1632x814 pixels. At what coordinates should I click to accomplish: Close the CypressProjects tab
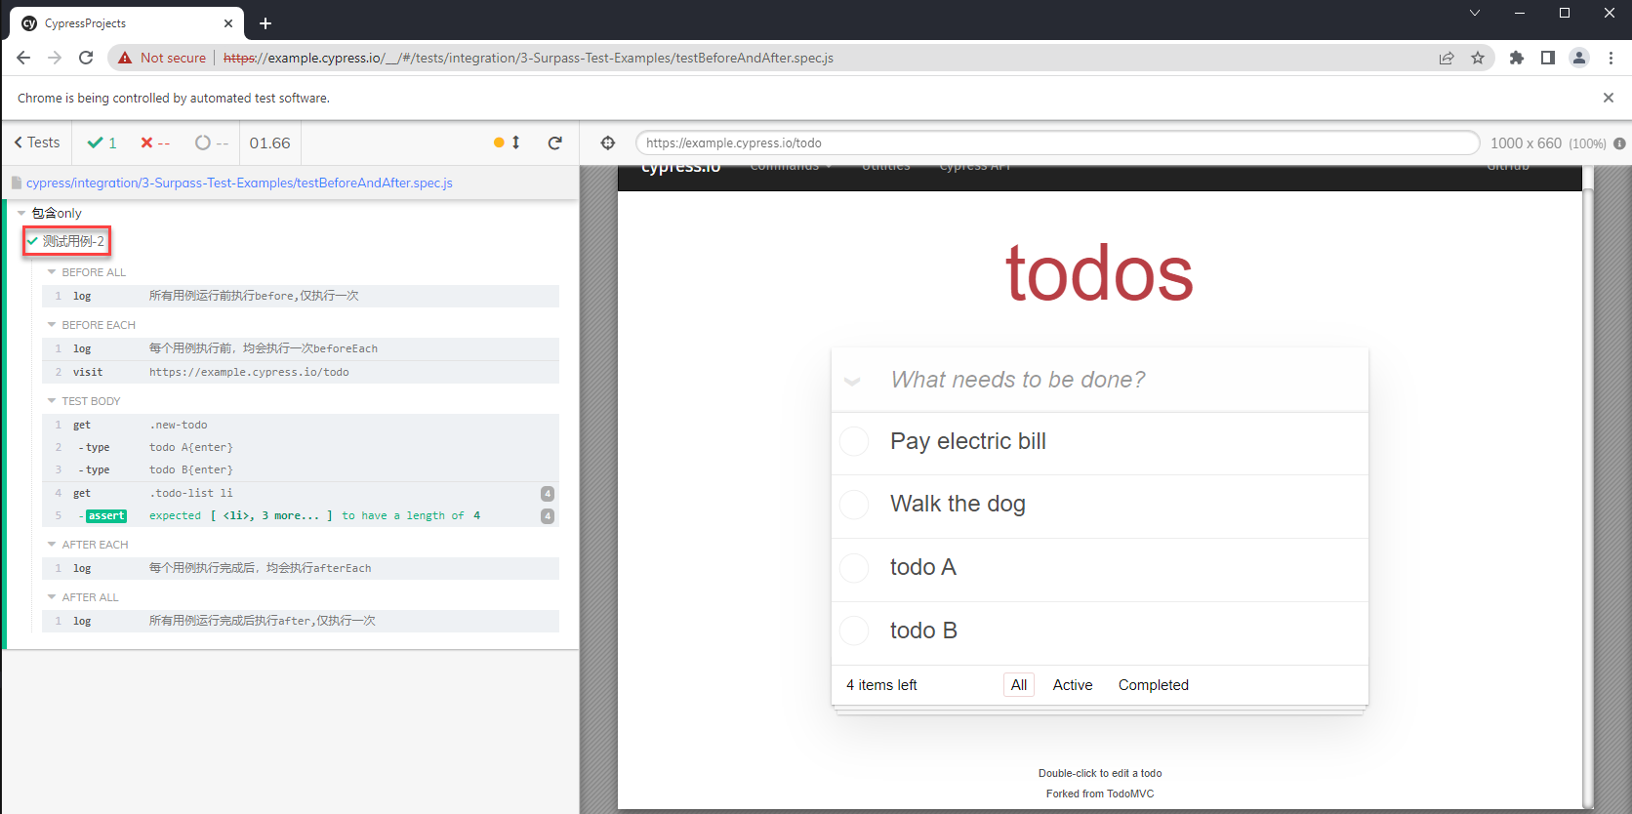coord(228,23)
